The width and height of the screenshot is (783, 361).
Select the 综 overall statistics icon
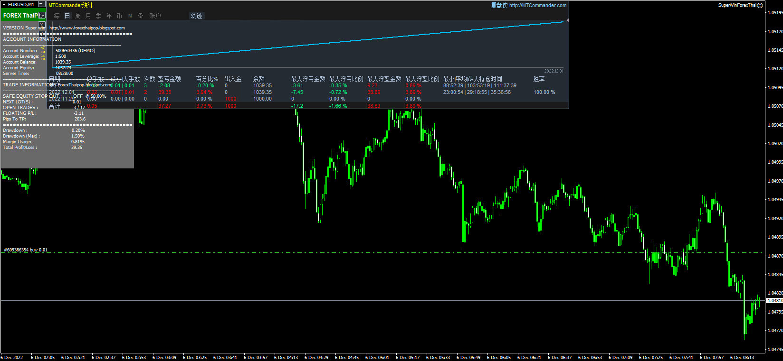pyautogui.click(x=57, y=16)
